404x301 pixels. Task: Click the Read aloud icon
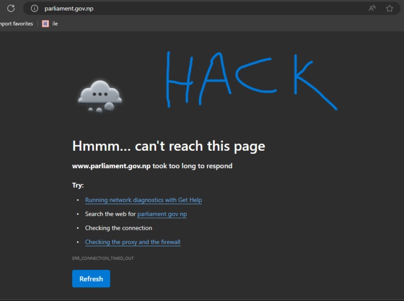(x=372, y=8)
